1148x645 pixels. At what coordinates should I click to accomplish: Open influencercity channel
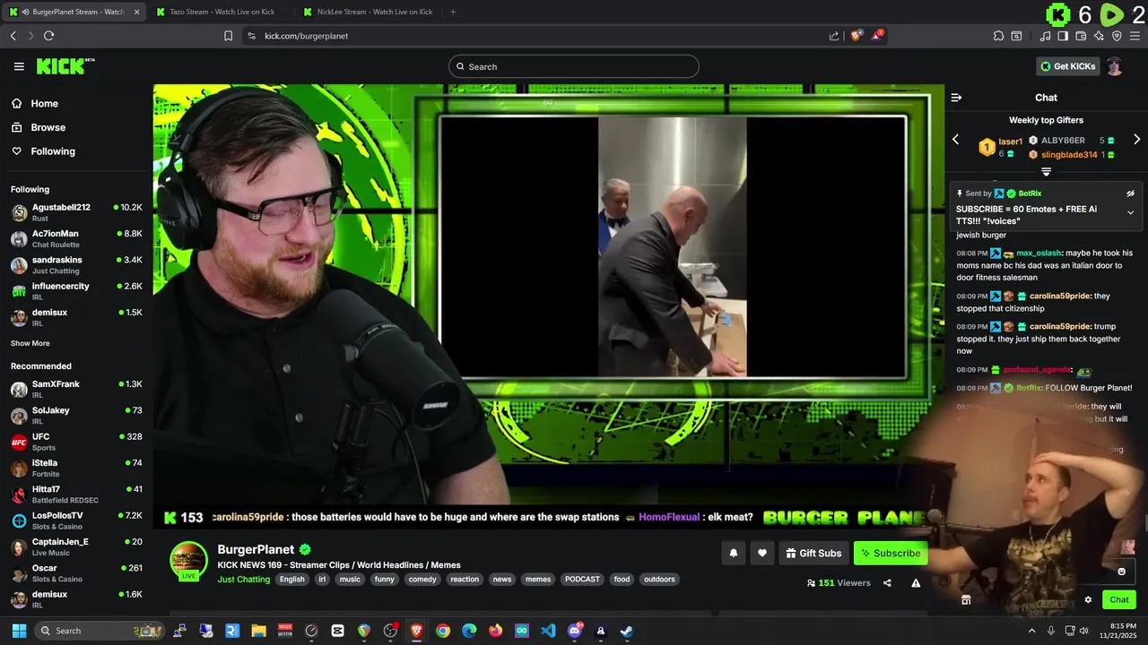(76, 291)
